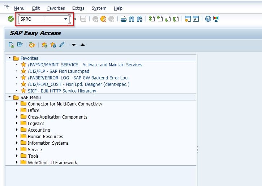Expand the Tools folder
The height and width of the screenshot is (186, 262).
(x=17, y=156)
